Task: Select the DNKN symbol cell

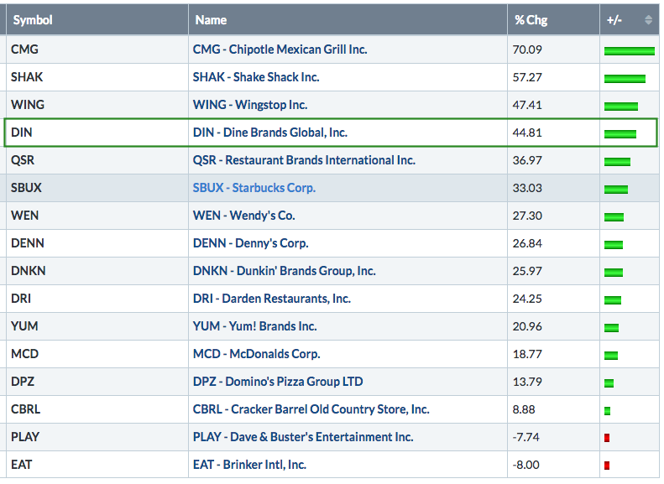Action: pyautogui.click(x=97, y=271)
